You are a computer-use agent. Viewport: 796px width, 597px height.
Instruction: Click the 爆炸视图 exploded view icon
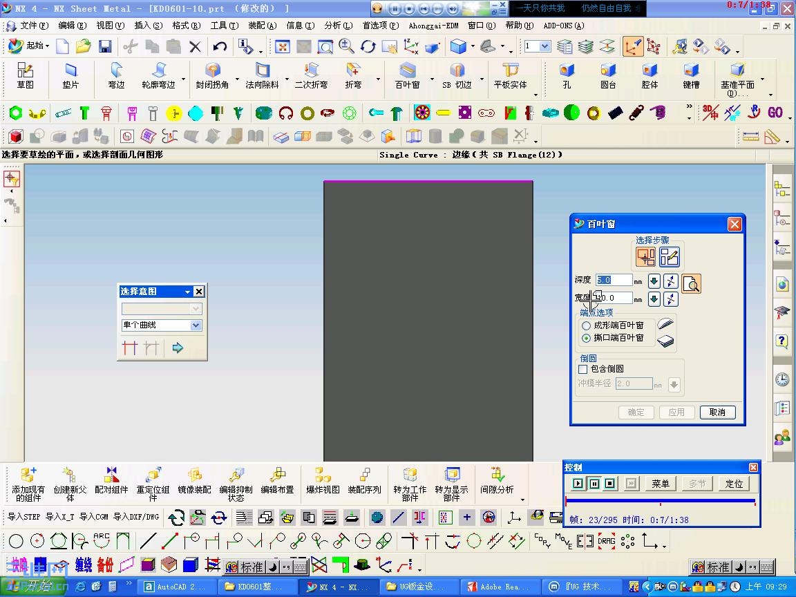(323, 481)
